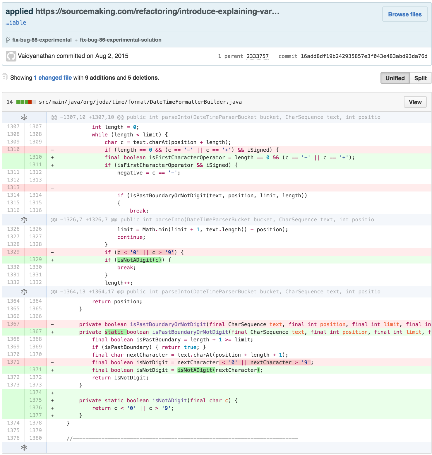Click the '…iable' commit description text
The height and width of the screenshot is (455, 432).
pos(16,23)
